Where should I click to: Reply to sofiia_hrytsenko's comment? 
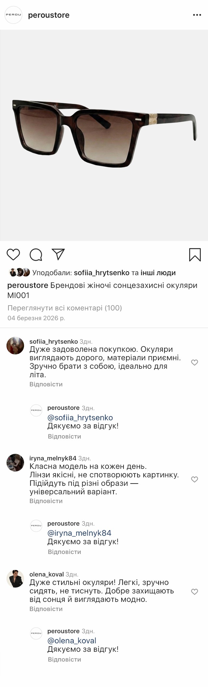[x=46, y=384]
